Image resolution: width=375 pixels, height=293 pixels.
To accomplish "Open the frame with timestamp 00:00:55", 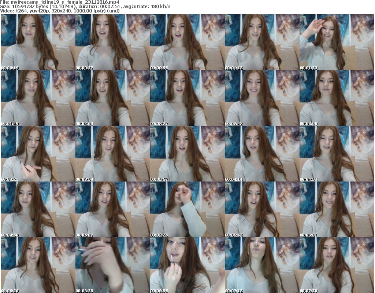I will coord(187,42).
